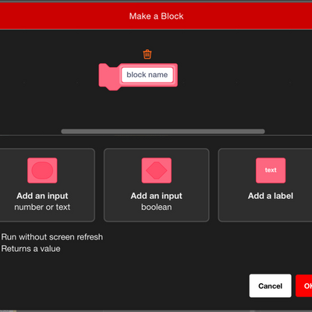Viewport: 312px width, 312px height.
Task: Click the 'boolean' subtitle text
Action: click(157, 207)
